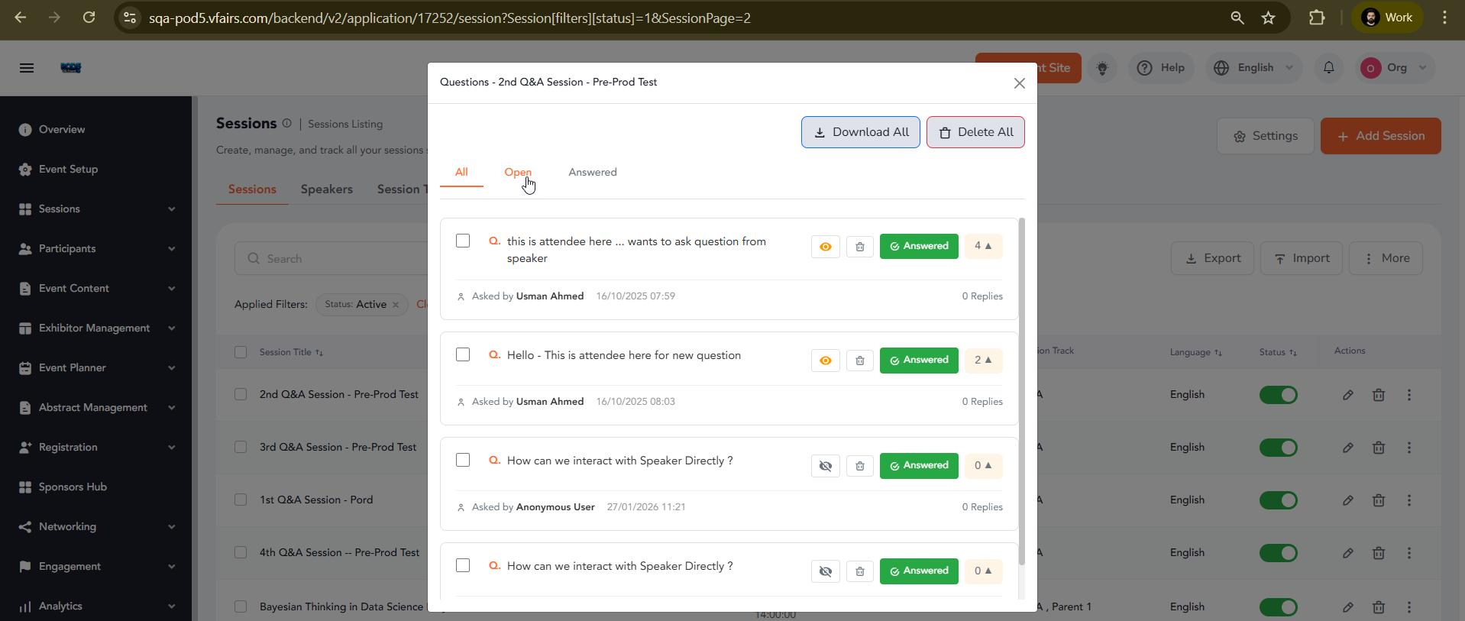Click the hamburger menu icon
This screenshot has width=1465, height=621.
pyautogui.click(x=27, y=68)
